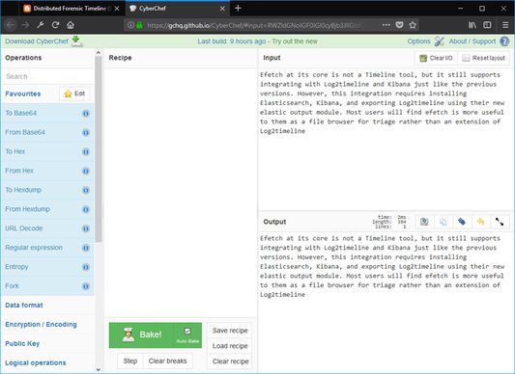This screenshot has width=515, height=374.
Task: Toggle the Auto Bake checkbox
Action: (187, 331)
